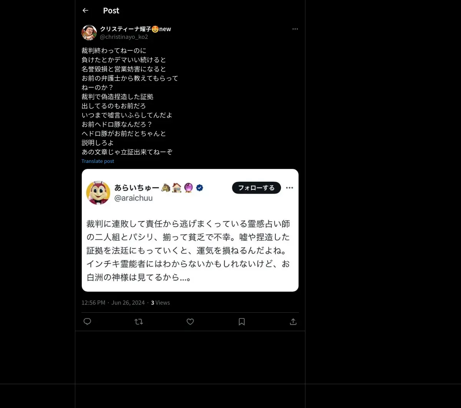Open the post's more options menu

tap(295, 29)
